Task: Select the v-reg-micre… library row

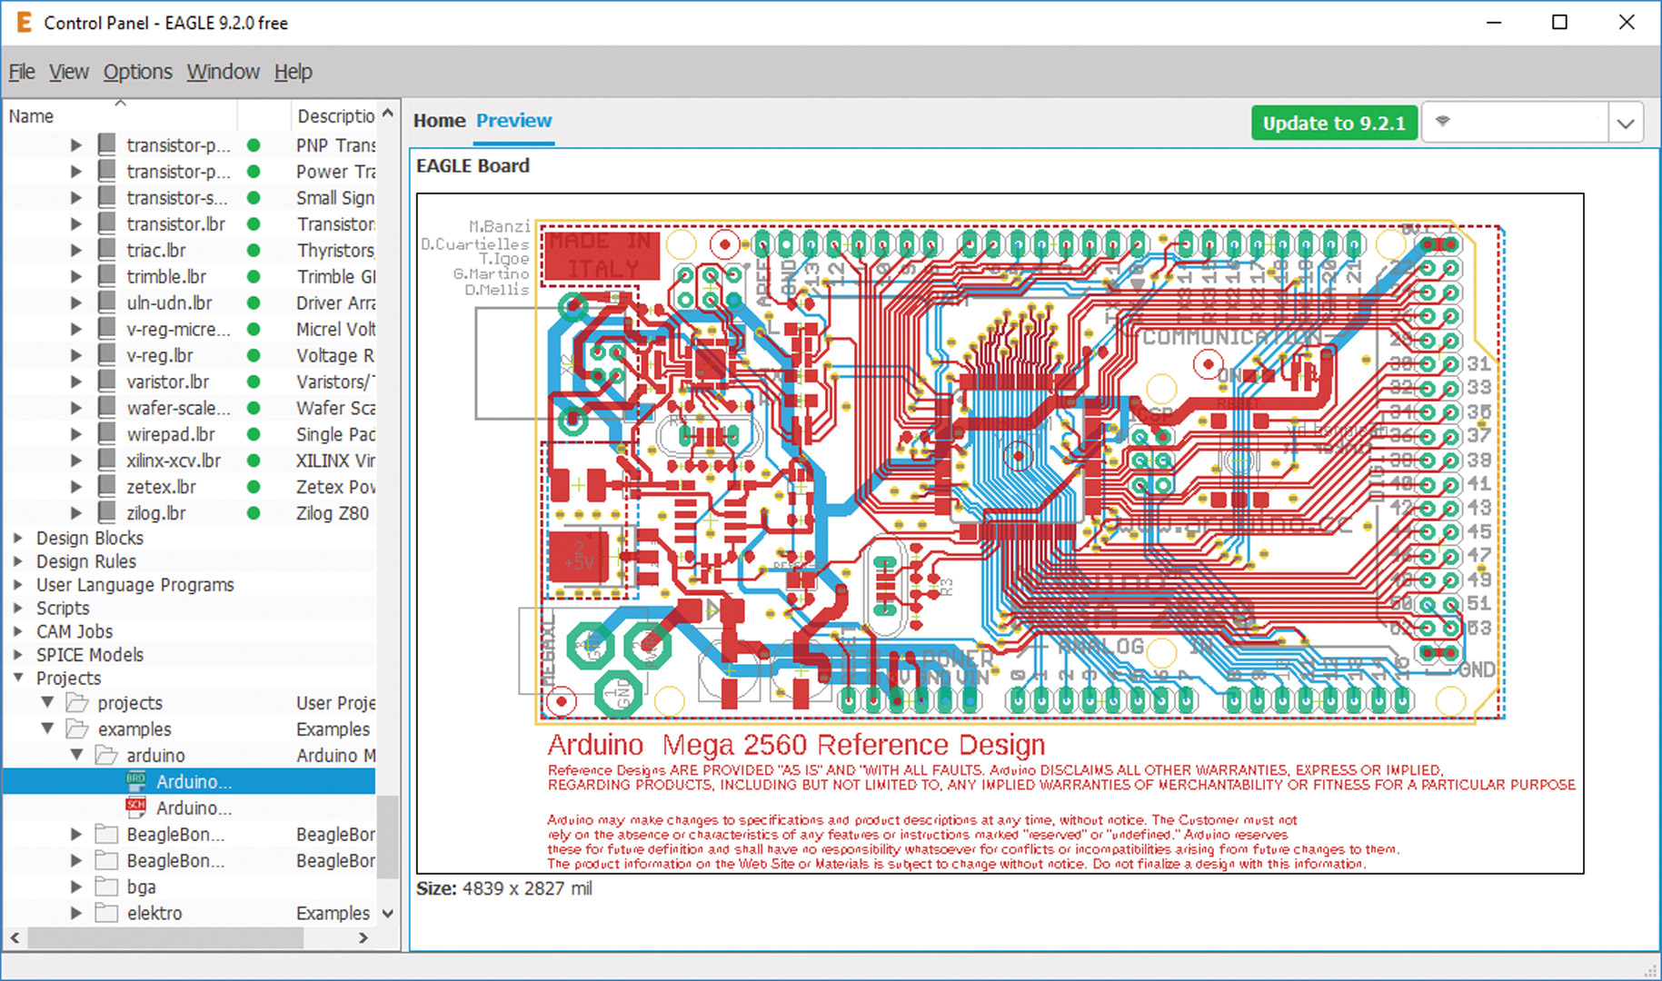Action: pyautogui.click(x=190, y=329)
